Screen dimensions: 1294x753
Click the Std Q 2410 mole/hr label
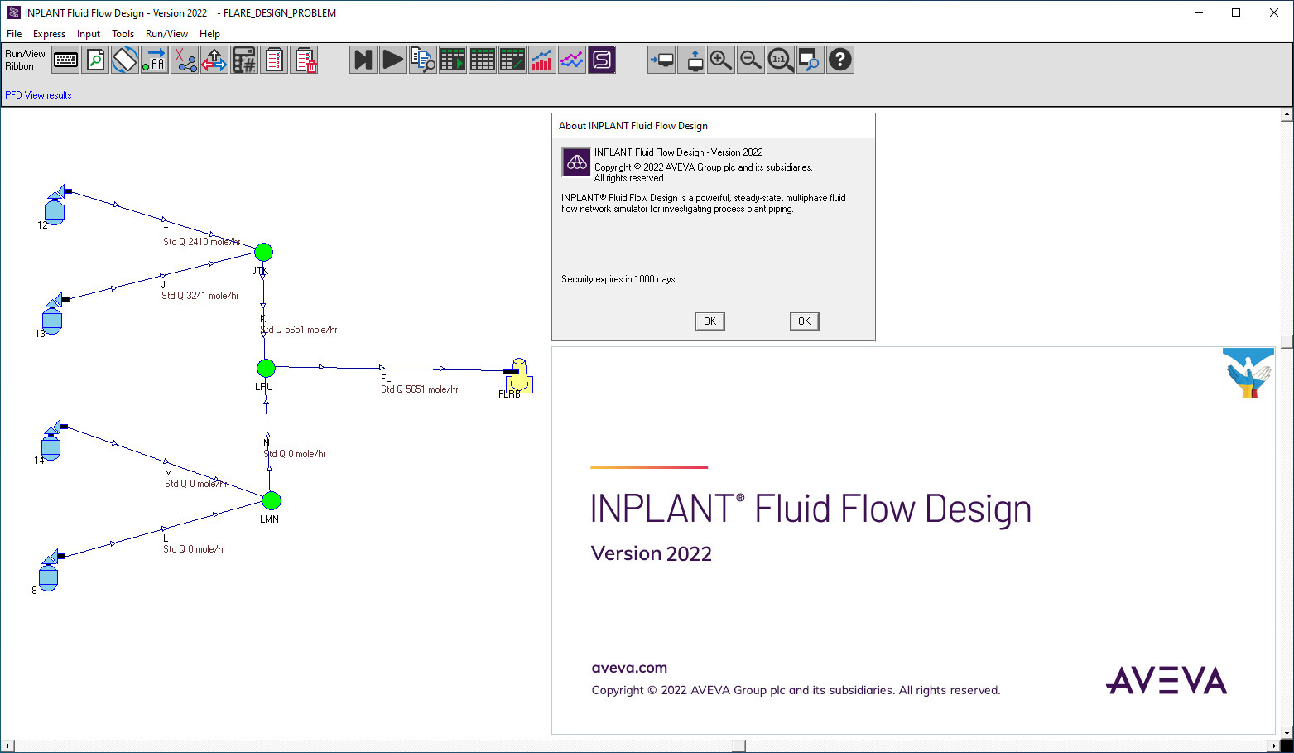pos(201,242)
